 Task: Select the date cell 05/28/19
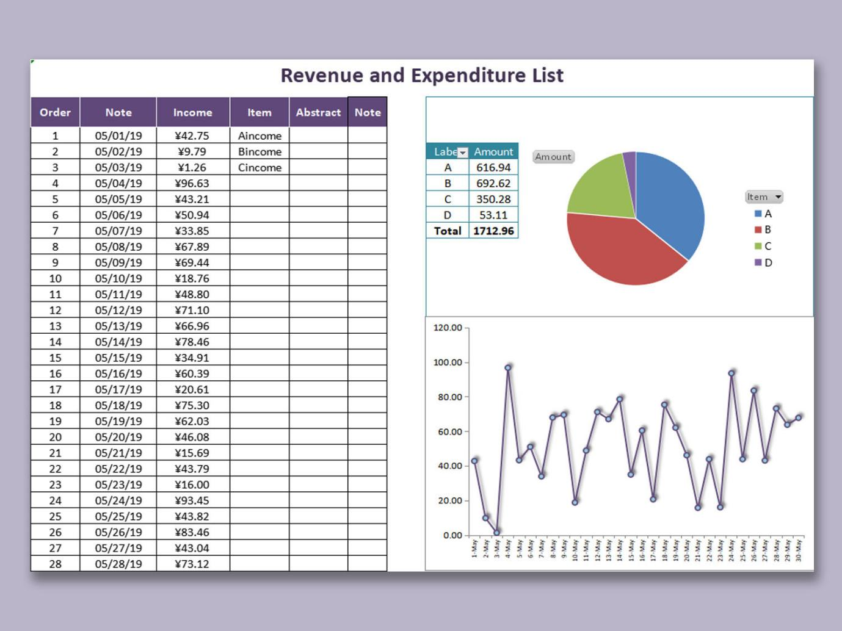click(x=118, y=564)
